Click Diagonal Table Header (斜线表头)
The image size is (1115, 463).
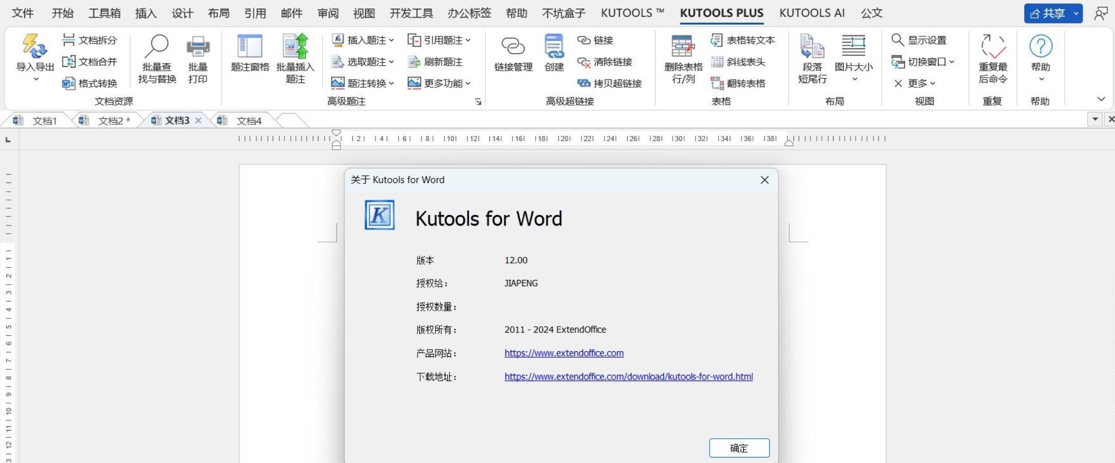(x=738, y=62)
